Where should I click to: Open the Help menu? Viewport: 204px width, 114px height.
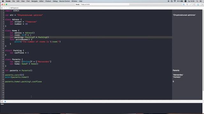point(81,1)
